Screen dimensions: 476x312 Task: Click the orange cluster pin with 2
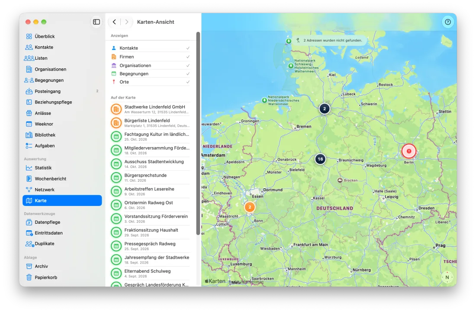click(x=250, y=207)
